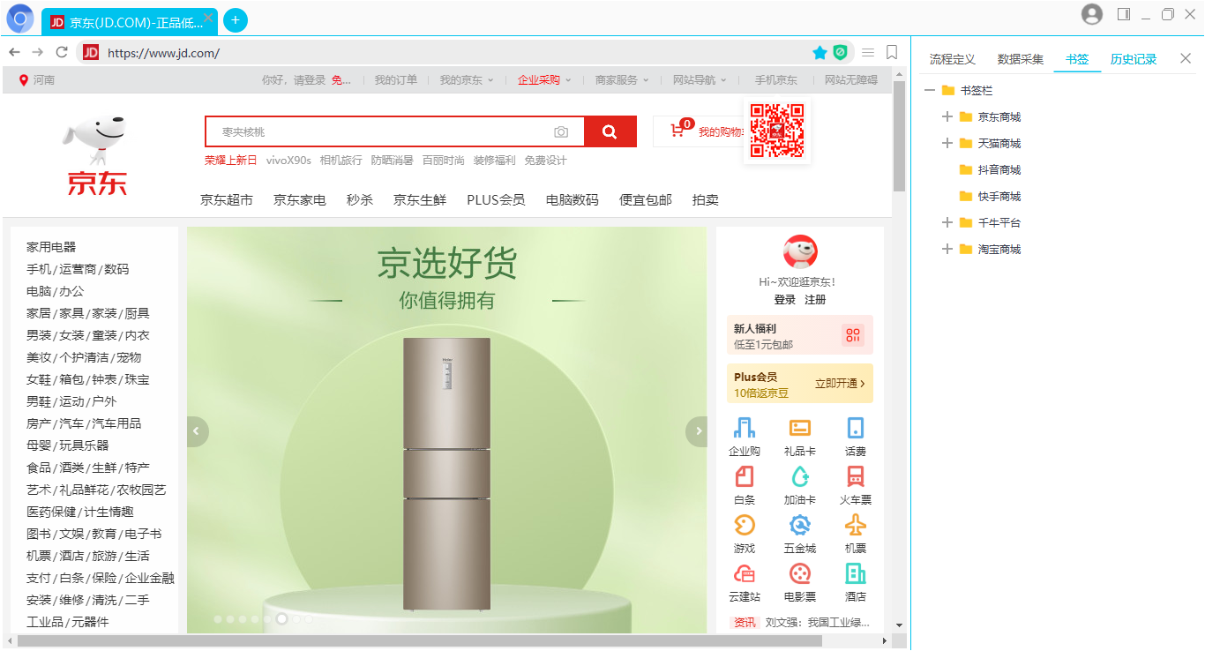Open the 我的京东 dropdown
Screen dimensions: 1205x651
click(x=467, y=79)
